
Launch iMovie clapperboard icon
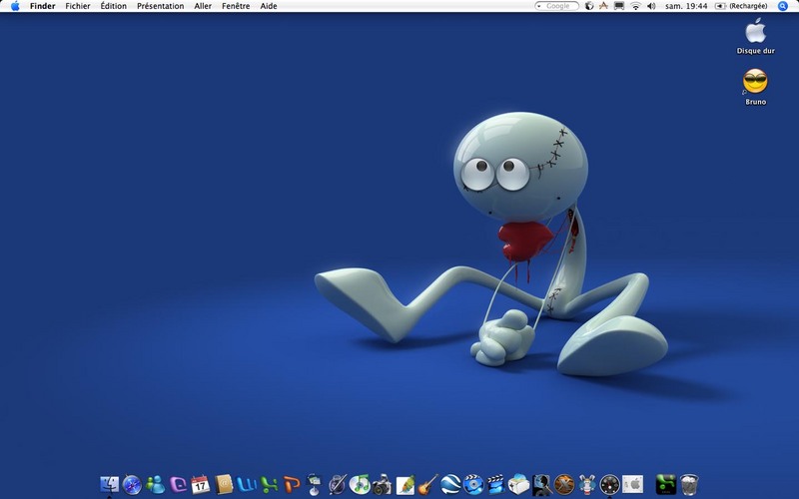click(x=495, y=485)
